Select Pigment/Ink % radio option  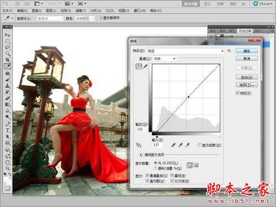(x=156, y=168)
